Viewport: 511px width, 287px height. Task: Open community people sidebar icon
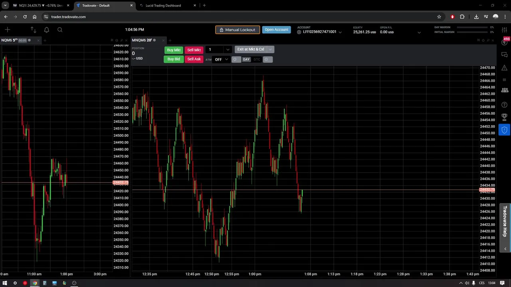[505, 90]
